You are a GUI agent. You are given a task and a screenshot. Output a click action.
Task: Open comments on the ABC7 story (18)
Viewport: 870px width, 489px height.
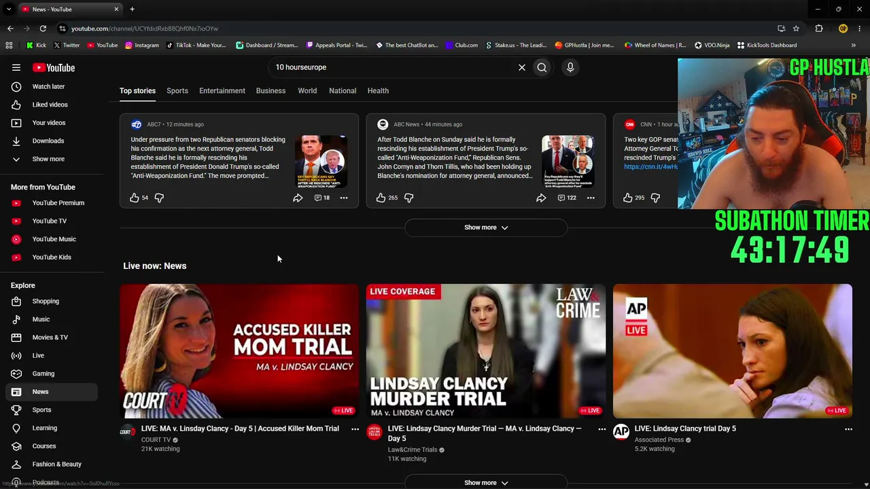(322, 198)
